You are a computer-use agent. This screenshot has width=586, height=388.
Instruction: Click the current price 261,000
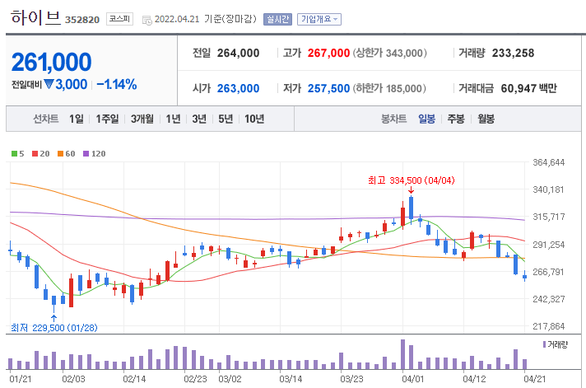[x=51, y=62]
